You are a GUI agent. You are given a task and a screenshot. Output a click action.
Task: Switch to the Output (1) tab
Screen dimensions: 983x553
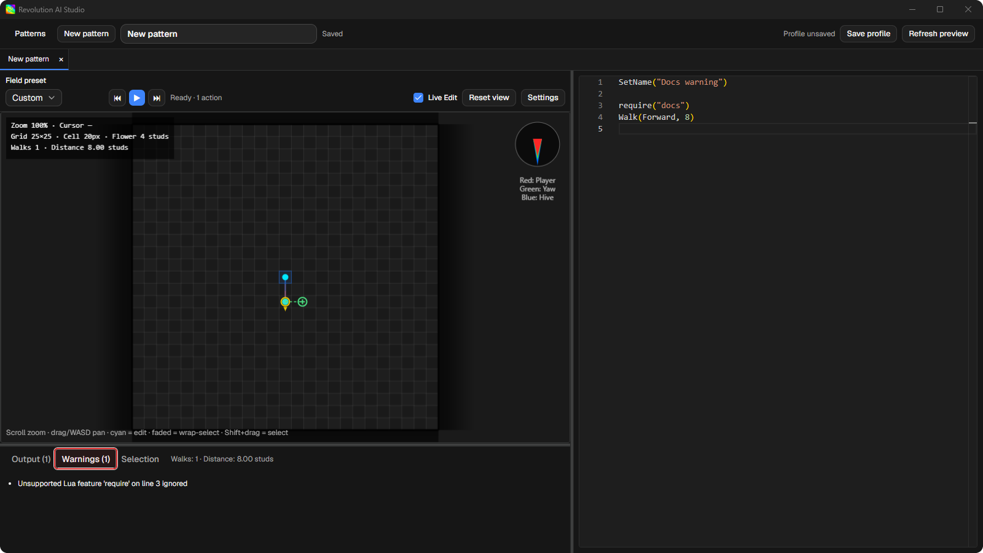31,459
